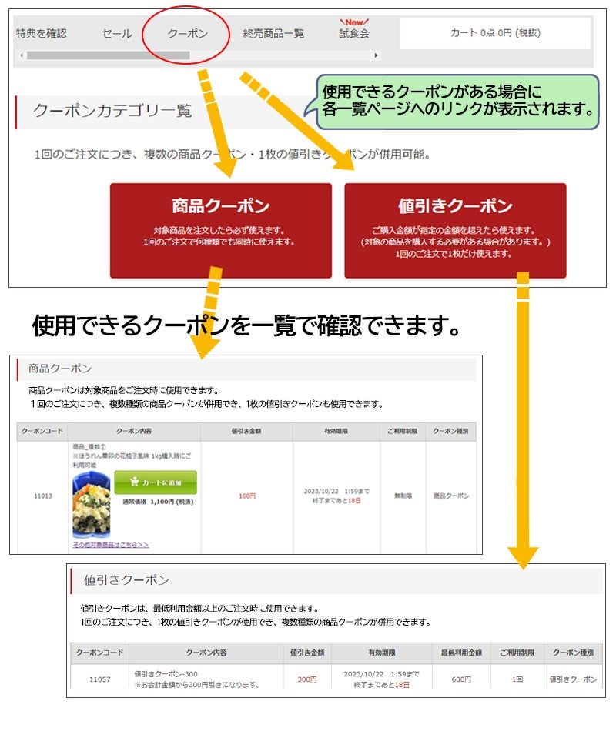
Task: Open the 終売商品一覧 menu item
Action: pos(273,34)
